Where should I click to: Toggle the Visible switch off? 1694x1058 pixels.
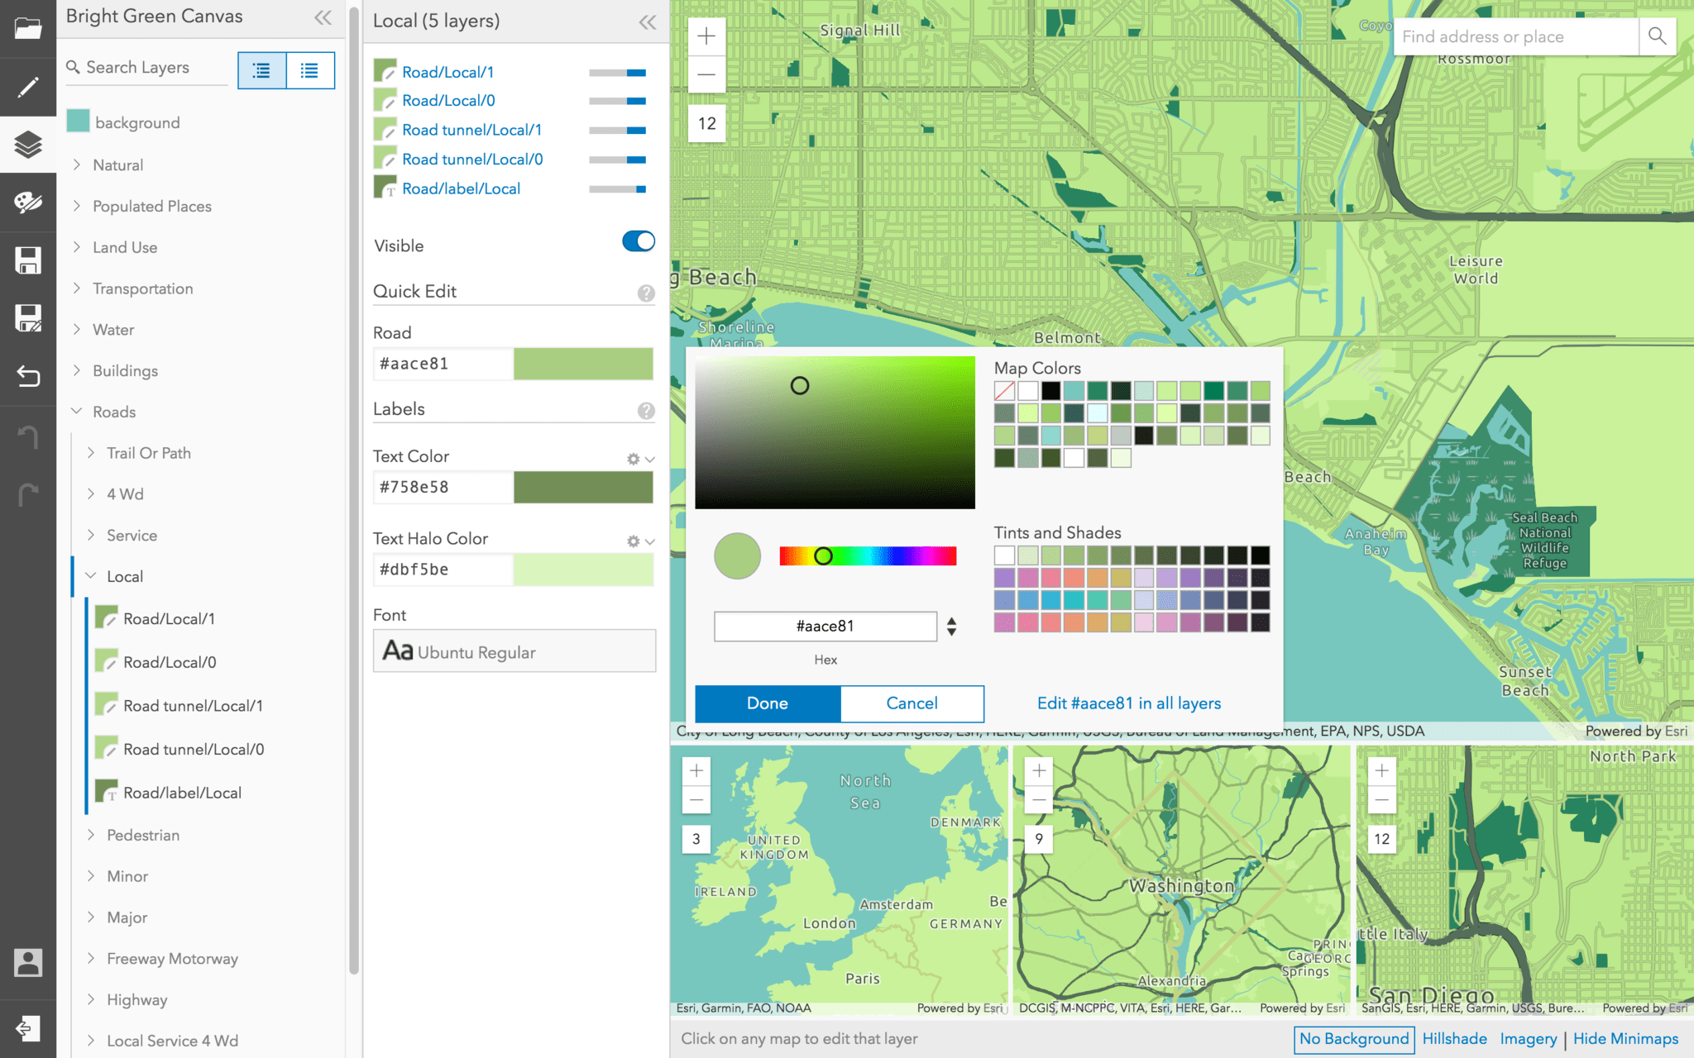638,241
